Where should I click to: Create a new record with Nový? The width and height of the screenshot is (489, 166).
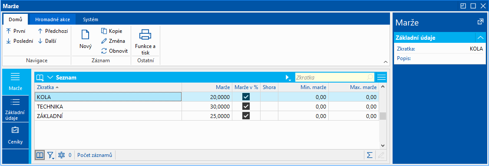point(86,39)
